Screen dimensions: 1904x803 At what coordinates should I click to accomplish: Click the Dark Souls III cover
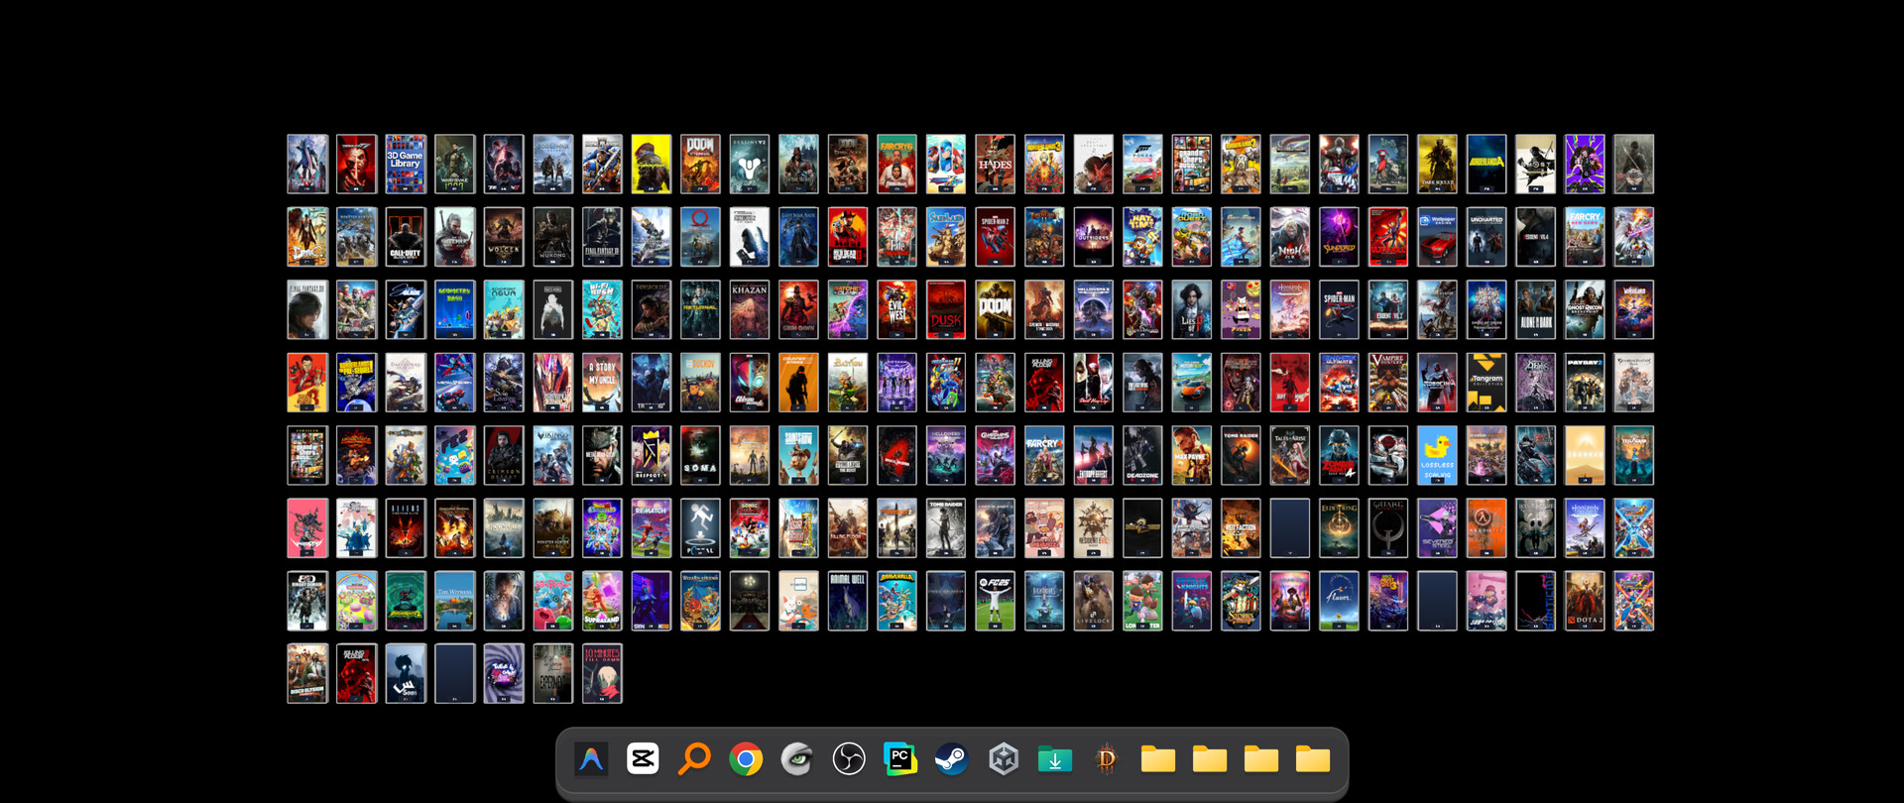(x=1437, y=164)
